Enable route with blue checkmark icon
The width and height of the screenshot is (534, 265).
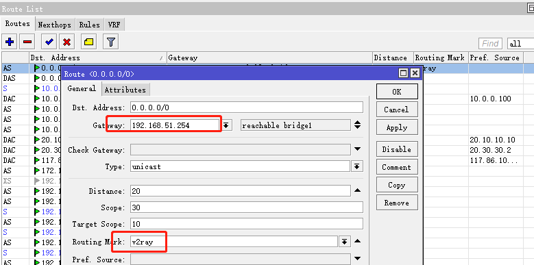[x=49, y=42]
